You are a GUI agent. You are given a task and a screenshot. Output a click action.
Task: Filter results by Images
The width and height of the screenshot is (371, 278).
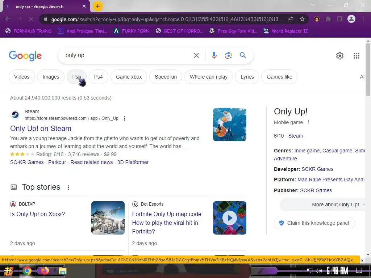[51, 77]
